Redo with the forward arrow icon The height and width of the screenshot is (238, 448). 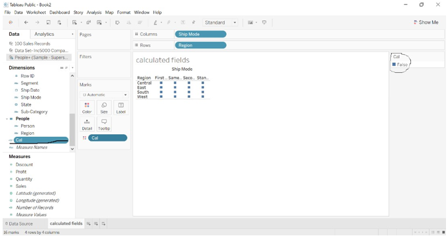click(37, 22)
